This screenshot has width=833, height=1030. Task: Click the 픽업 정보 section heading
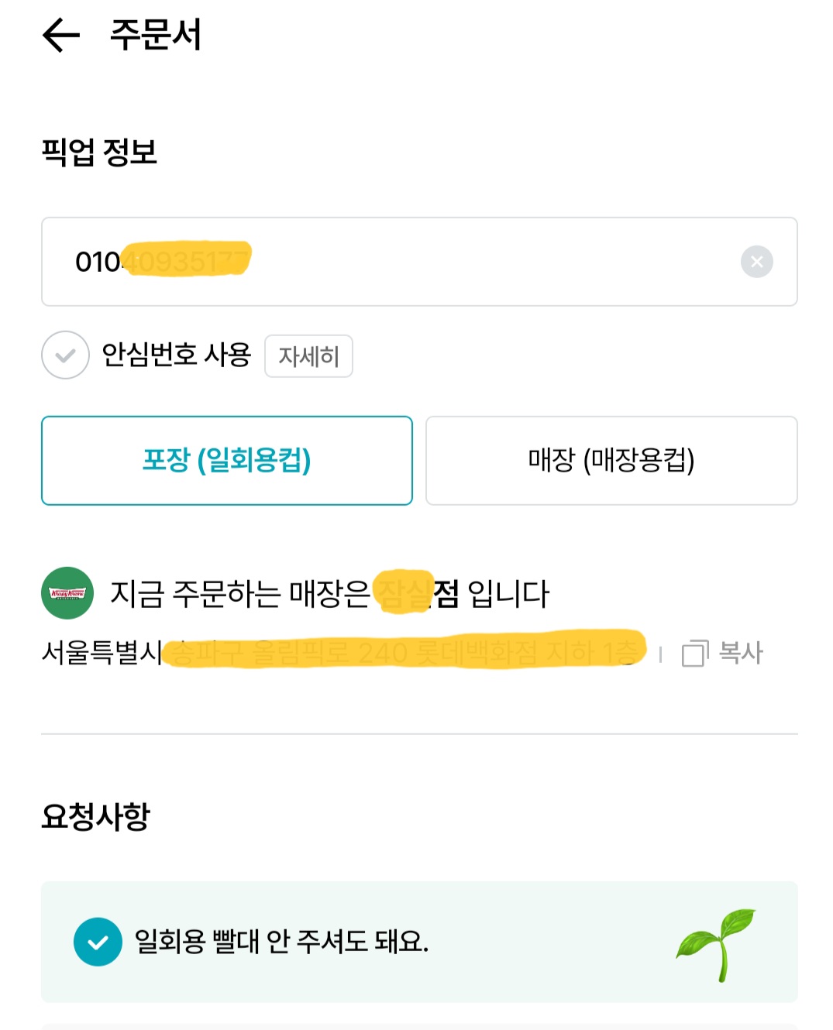coord(99,152)
